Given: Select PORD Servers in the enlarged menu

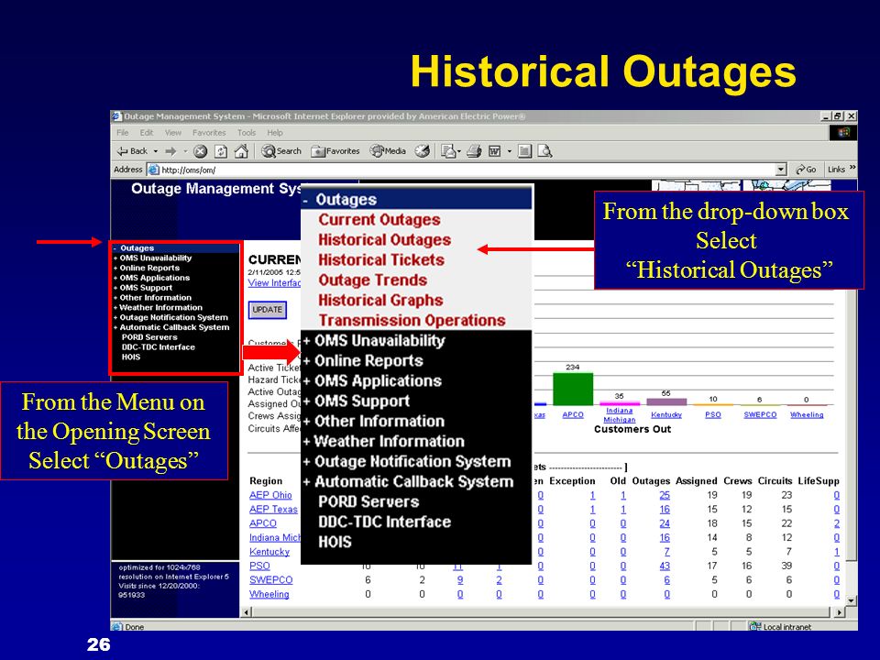Looking at the screenshot, I should coord(368,501).
